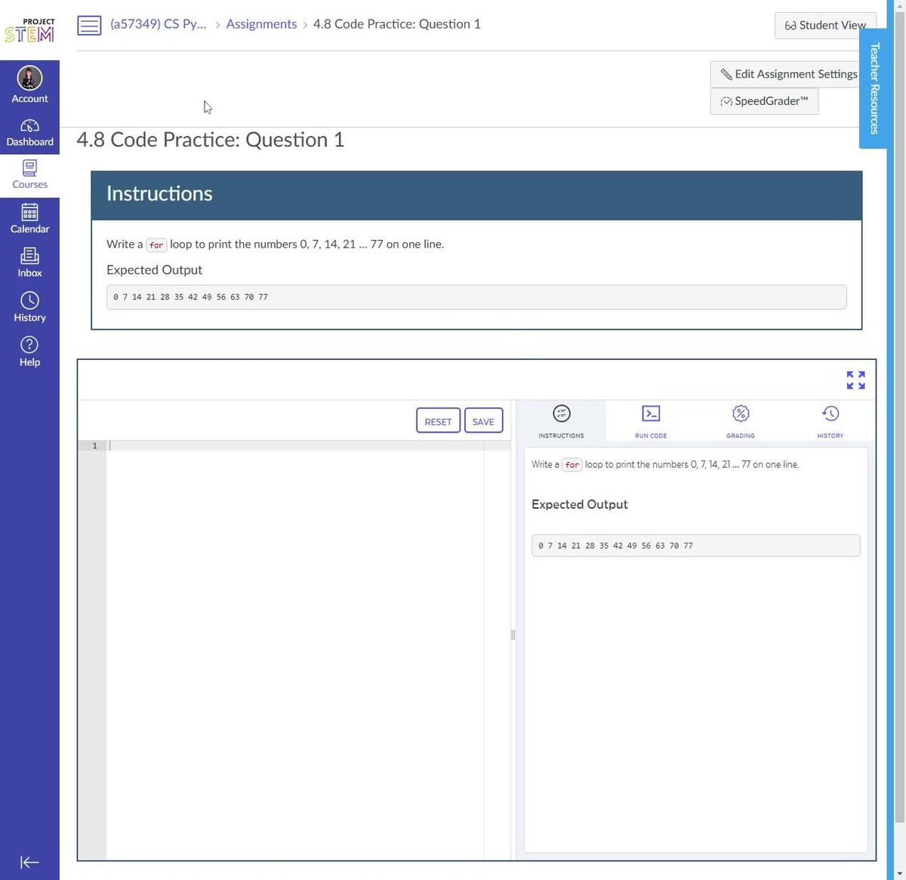Image resolution: width=906 pixels, height=880 pixels.
Task: Reset the code editor contents
Action: pos(437,420)
